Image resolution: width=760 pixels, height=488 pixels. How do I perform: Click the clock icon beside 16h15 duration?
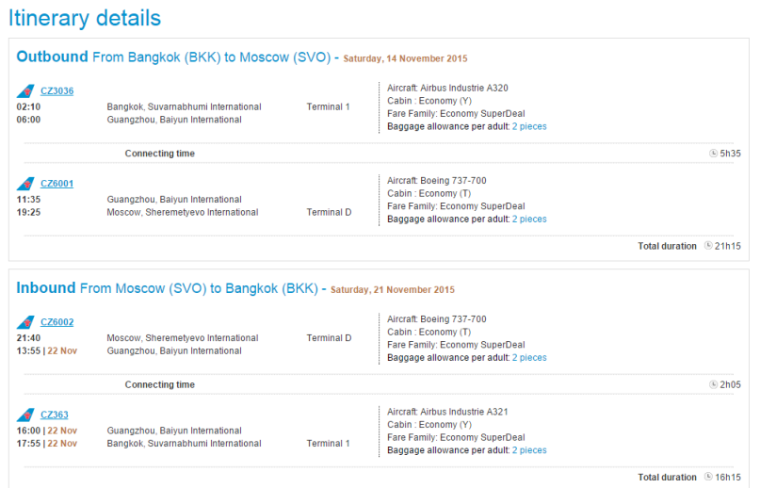tap(708, 477)
